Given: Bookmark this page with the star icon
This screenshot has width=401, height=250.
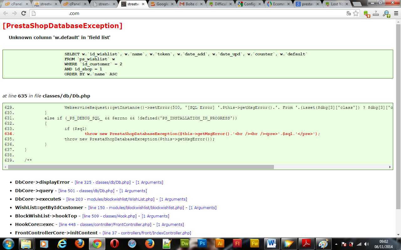Looking at the screenshot, I should (356, 13).
